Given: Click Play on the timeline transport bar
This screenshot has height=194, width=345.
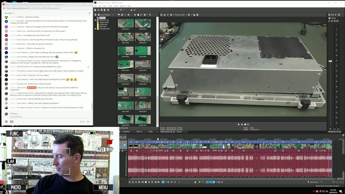Looking at the screenshot, I should coord(139,182).
